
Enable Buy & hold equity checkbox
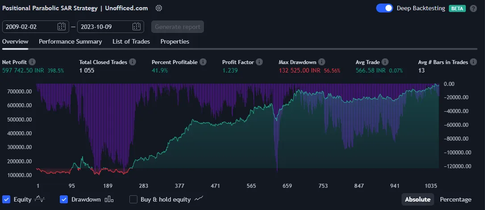point(133,199)
